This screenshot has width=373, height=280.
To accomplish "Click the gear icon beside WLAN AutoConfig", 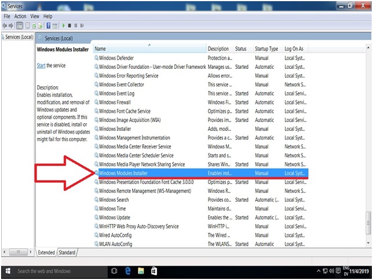I will (96, 244).
